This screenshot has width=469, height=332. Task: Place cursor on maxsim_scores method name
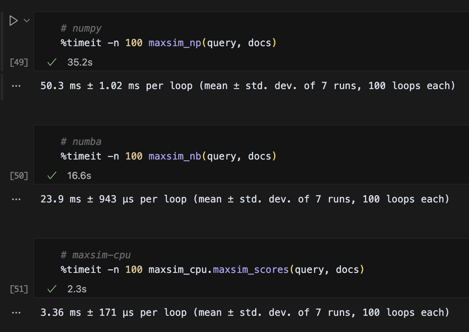(x=251, y=269)
